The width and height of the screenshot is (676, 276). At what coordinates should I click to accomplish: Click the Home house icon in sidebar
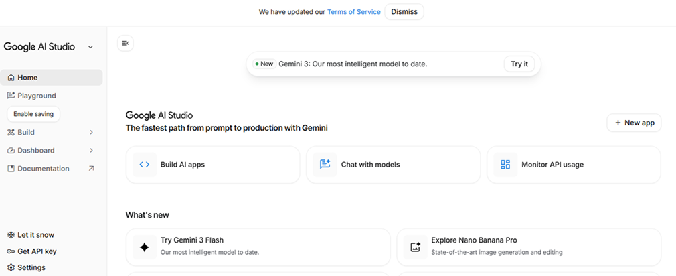pyautogui.click(x=11, y=78)
